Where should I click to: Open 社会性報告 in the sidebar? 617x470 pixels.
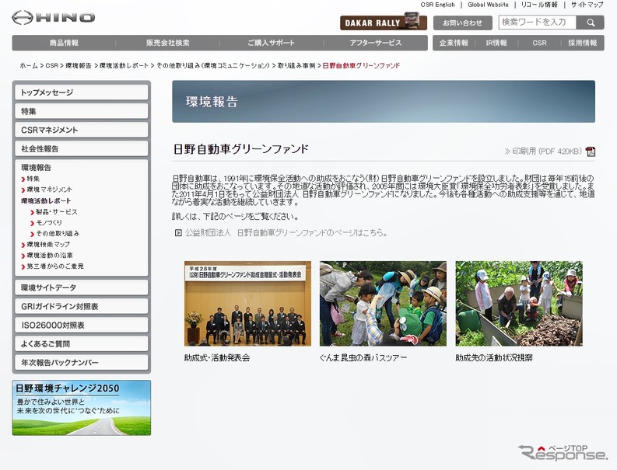(x=82, y=149)
